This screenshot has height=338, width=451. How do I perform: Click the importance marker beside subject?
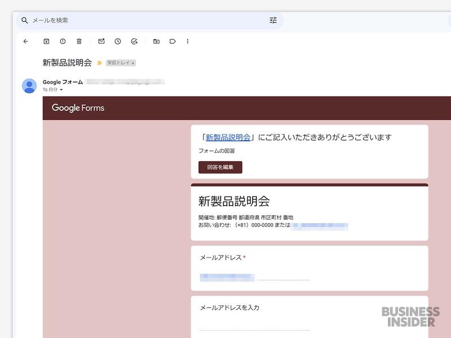click(x=99, y=63)
